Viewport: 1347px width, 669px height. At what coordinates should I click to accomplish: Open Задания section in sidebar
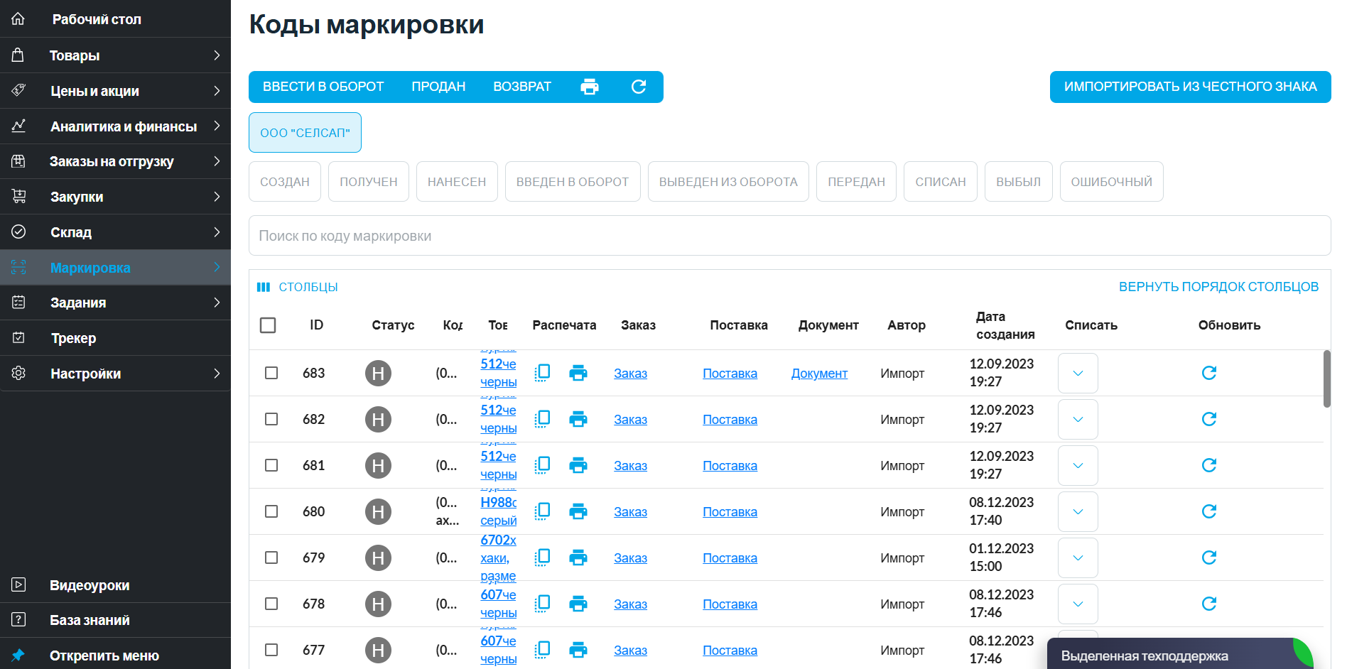click(x=115, y=303)
